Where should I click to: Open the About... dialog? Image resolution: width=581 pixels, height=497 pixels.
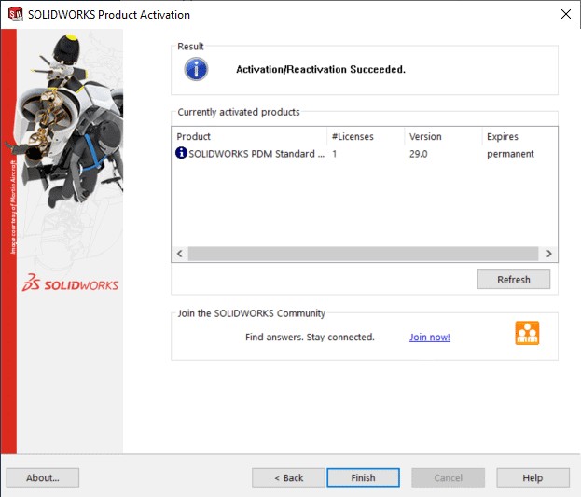pos(43,477)
